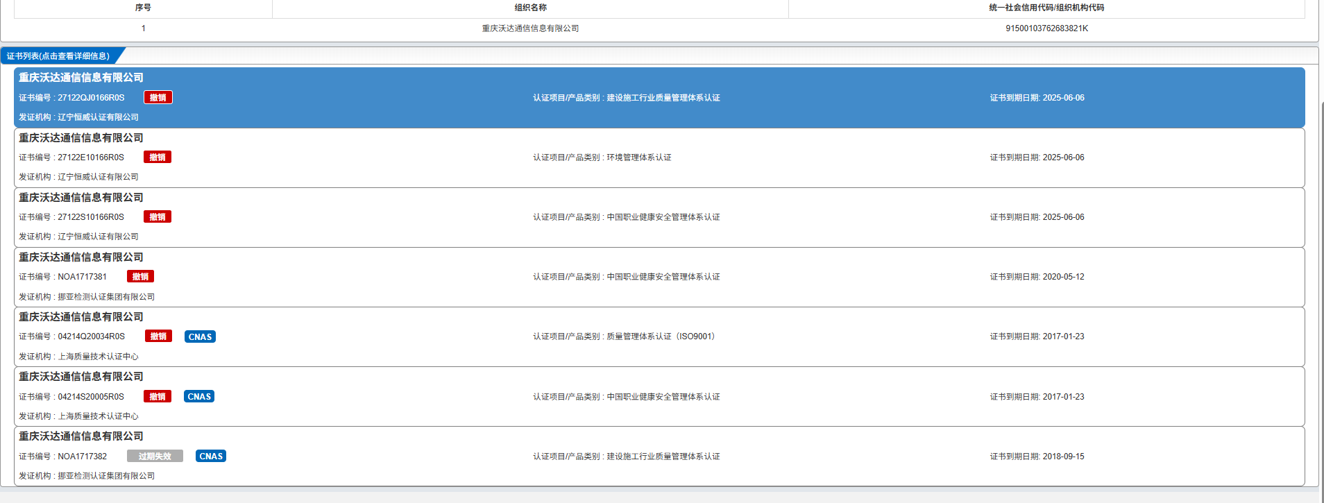Click issuing body under certificate 27122E10166R0S
The height and width of the screenshot is (503, 1324).
coord(98,177)
